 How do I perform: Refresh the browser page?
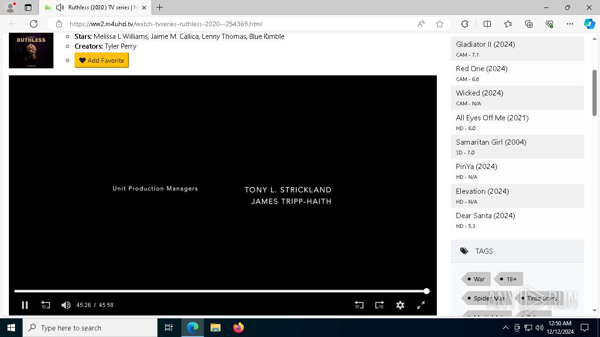click(x=34, y=24)
